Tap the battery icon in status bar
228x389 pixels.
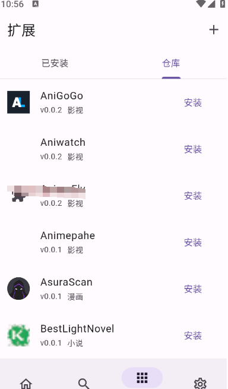point(223,4)
